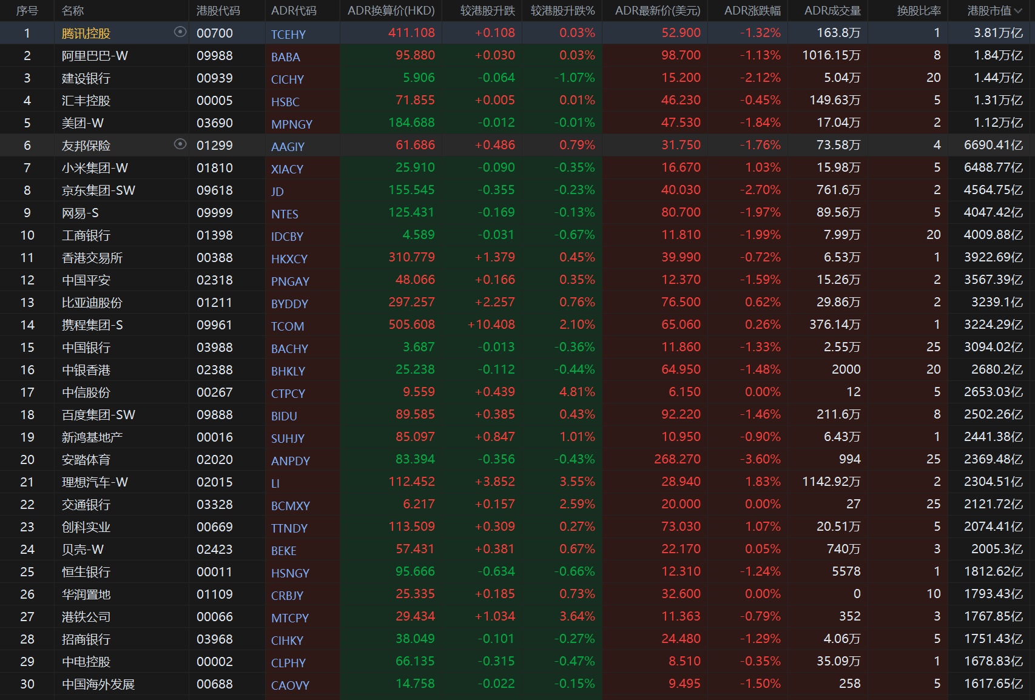This screenshot has width=1035, height=700.
Task: Sort by the 序号 column header
Action: coord(27,11)
